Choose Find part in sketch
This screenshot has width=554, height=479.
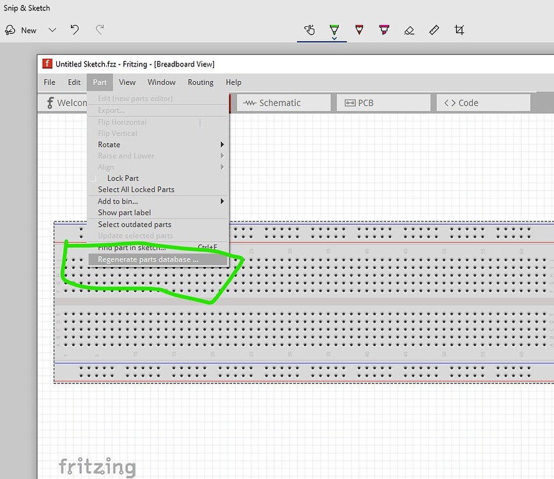click(x=158, y=248)
